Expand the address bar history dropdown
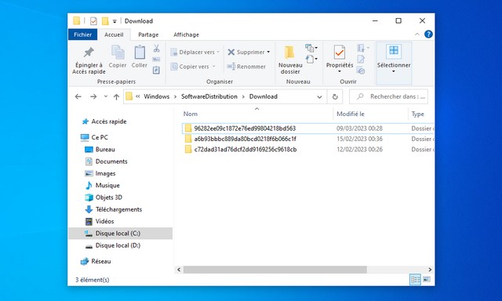Screen dimensions: 502x301 point(319,97)
